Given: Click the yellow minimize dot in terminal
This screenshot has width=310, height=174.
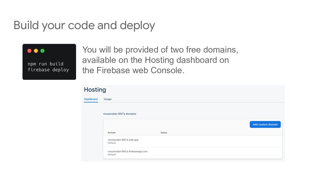Looking at the screenshot, I should coord(36,51).
